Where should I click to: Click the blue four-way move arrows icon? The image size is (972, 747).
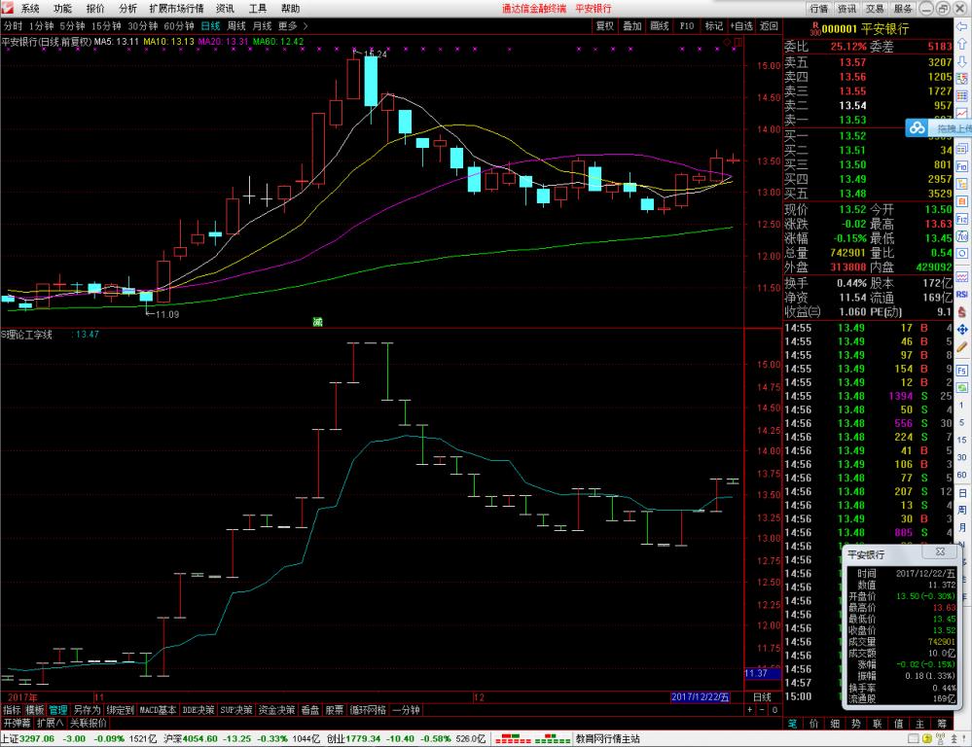point(962,329)
